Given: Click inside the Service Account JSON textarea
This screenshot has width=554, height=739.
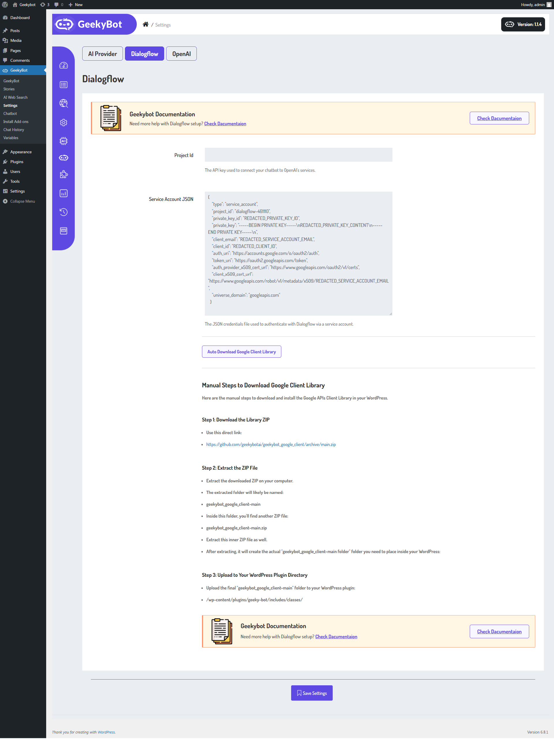Looking at the screenshot, I should pos(298,253).
